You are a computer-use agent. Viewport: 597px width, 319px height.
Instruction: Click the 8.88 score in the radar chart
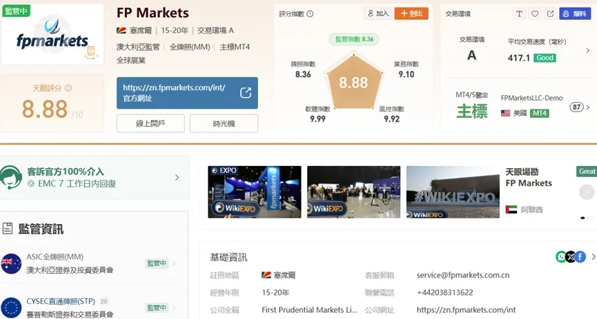point(353,83)
